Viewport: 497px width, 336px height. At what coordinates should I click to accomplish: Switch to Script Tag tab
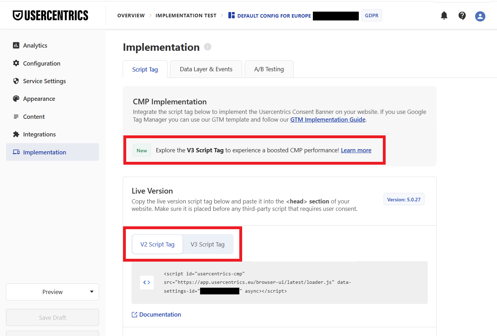[x=145, y=69]
